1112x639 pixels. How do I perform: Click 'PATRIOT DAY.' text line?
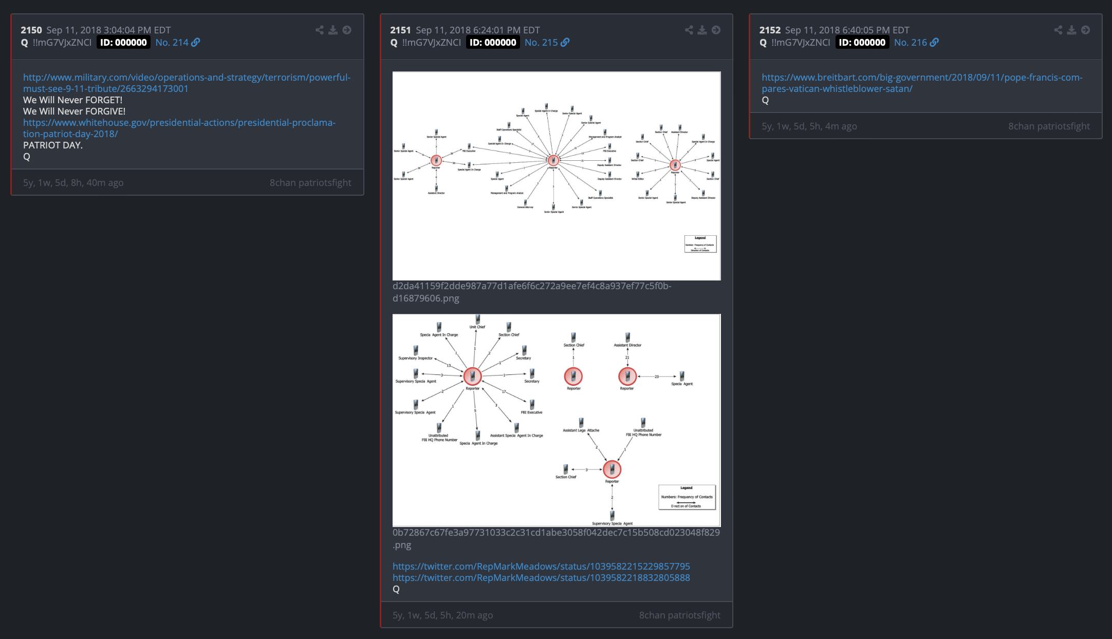53,145
